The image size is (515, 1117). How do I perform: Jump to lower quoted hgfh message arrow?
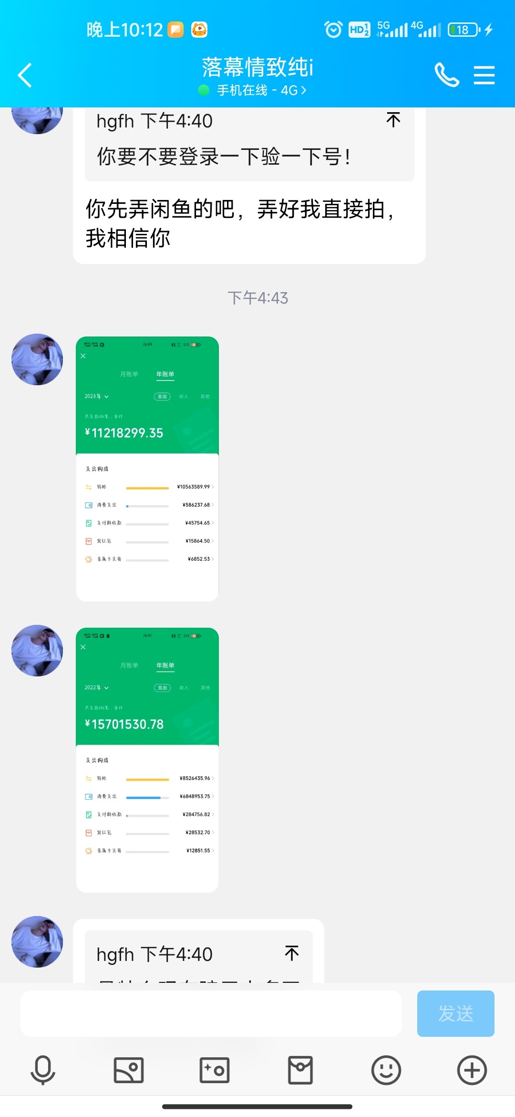(x=292, y=953)
